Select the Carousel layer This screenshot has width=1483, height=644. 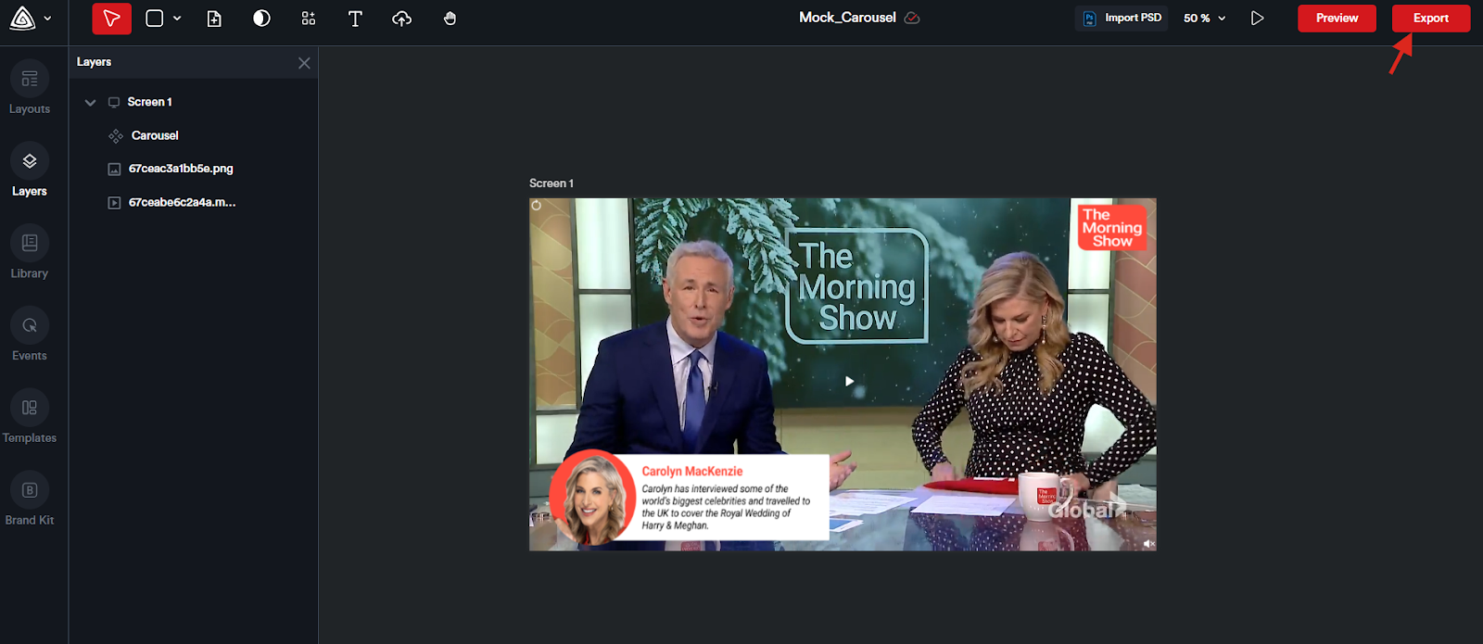[155, 136]
